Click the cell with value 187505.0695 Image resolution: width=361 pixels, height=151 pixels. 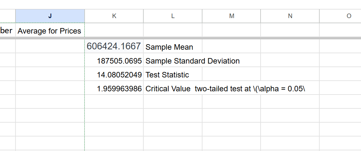click(x=119, y=61)
